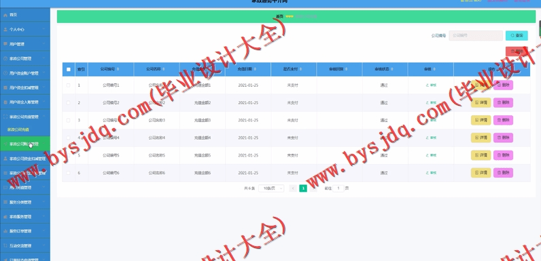Click 删除 for row 公司编号1
This screenshot has width=541, height=261.
point(503,85)
